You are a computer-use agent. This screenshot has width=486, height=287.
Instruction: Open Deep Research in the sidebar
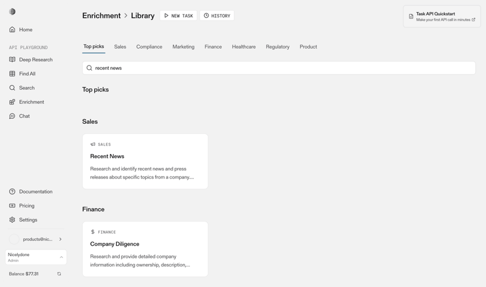36,59
